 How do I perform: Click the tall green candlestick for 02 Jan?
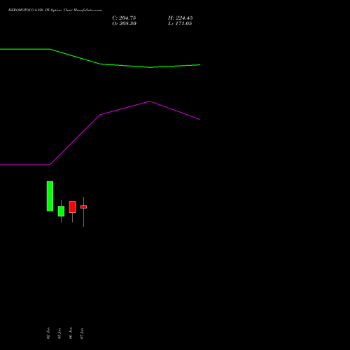(x=50, y=196)
